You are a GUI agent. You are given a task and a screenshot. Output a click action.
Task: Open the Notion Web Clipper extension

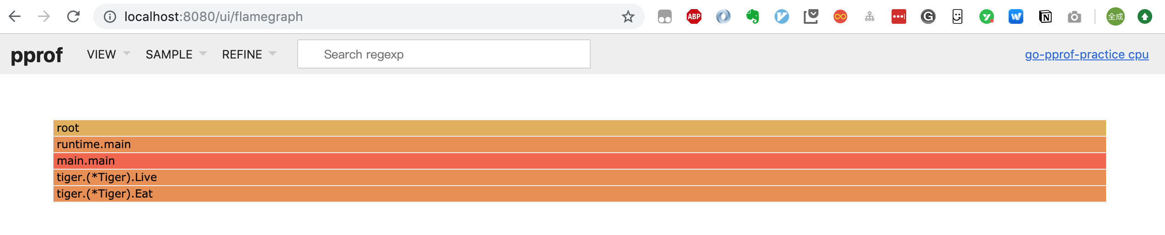pyautogui.click(x=1045, y=17)
